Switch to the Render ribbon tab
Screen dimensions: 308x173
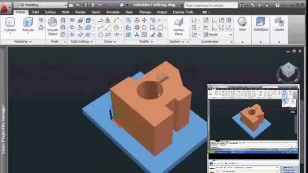[x=80, y=12]
